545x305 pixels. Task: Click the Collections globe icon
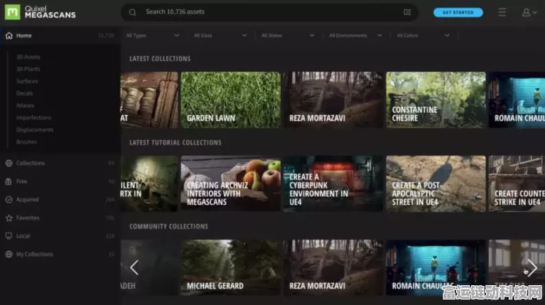coord(9,163)
